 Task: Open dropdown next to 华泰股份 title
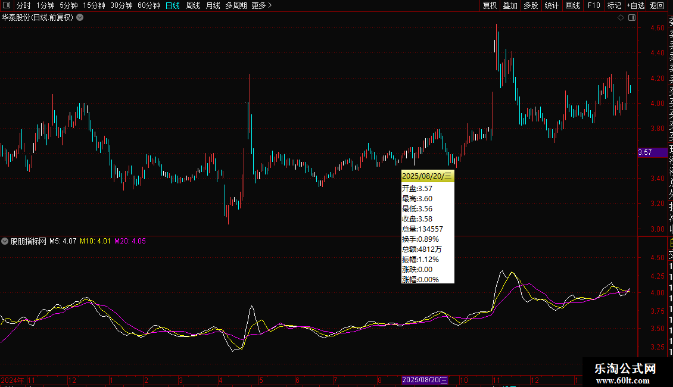pyautogui.click(x=80, y=18)
